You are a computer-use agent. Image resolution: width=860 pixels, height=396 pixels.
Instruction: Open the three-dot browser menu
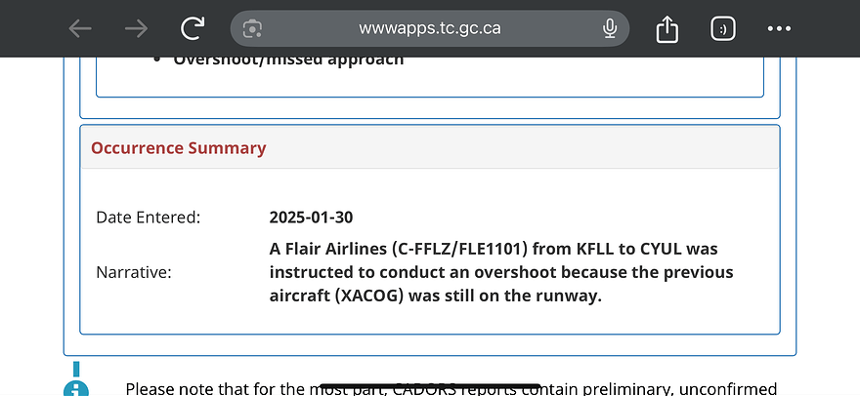[x=779, y=28]
